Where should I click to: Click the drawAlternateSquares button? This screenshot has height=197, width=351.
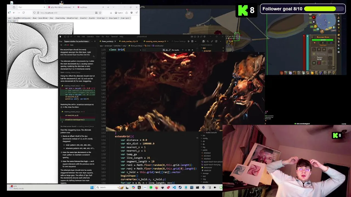(22, 18)
